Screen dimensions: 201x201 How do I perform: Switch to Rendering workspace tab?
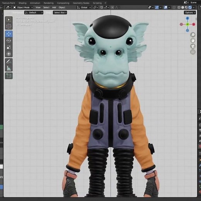click(x=49, y=3)
